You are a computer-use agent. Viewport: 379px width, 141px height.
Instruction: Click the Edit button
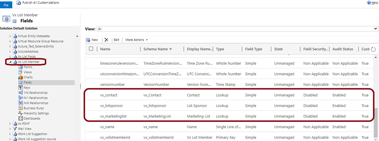click(117, 40)
